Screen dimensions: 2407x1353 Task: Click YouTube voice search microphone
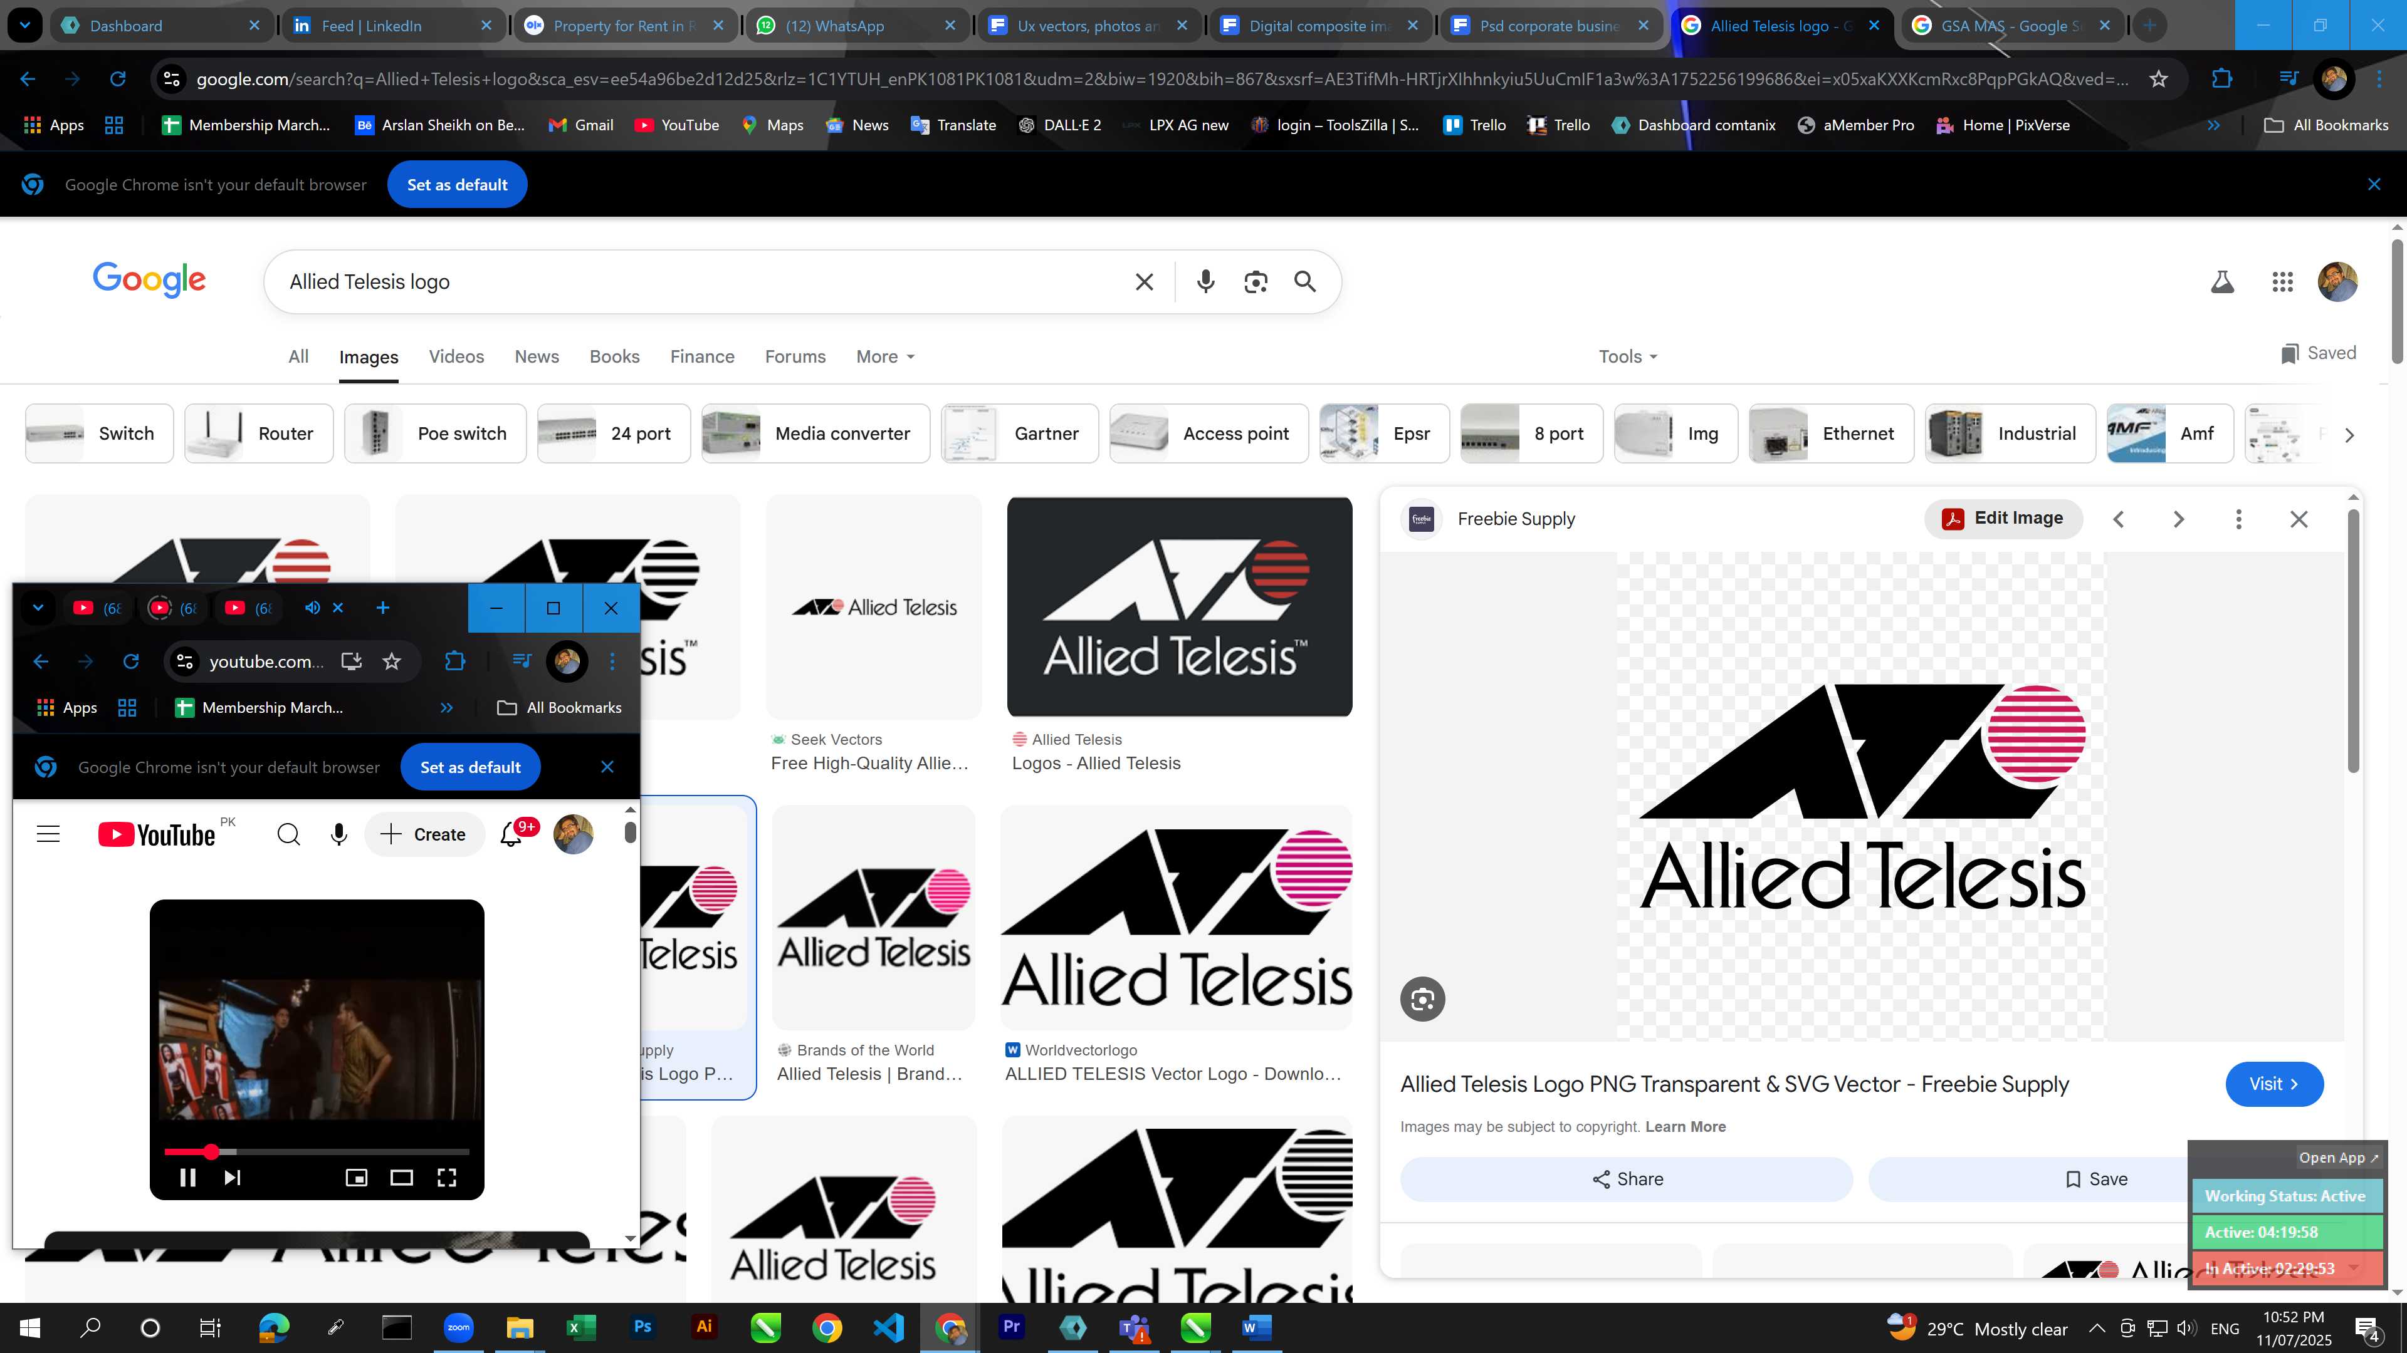pos(338,834)
